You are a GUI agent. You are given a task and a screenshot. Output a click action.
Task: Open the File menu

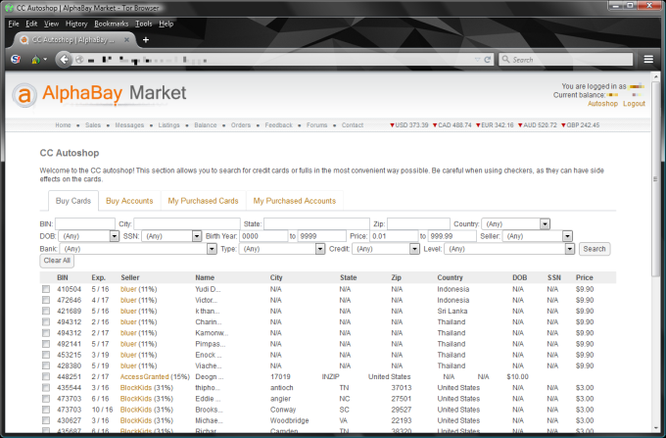14,24
